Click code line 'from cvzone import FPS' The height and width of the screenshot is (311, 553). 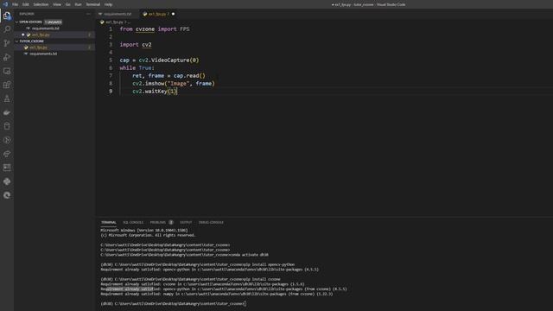pos(155,29)
